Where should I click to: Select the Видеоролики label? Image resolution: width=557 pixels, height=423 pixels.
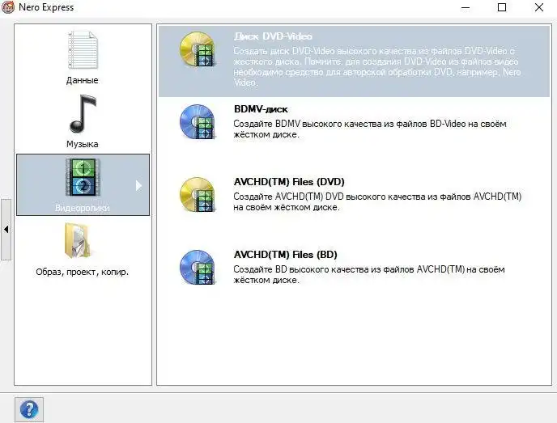(x=82, y=208)
